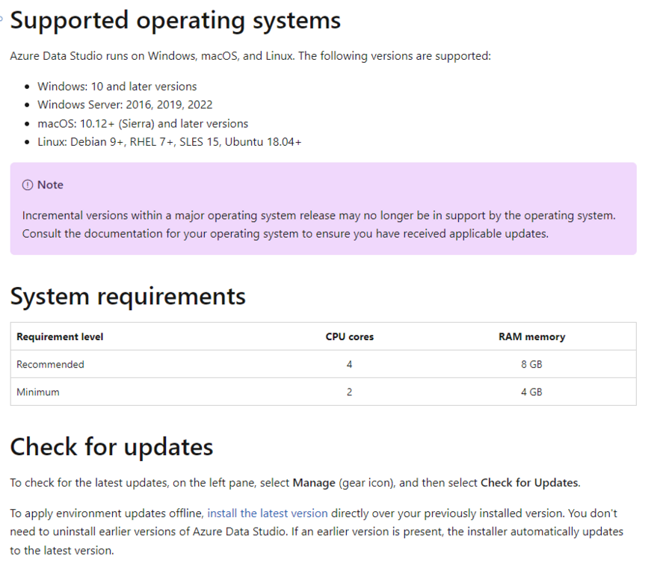Image resolution: width=660 pixels, height=574 pixels.
Task: Click the Windows Server versions bullet item
Action: click(125, 105)
